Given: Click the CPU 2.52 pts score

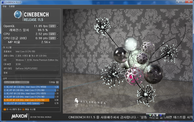Looking at the screenshot, I should 42,34.
